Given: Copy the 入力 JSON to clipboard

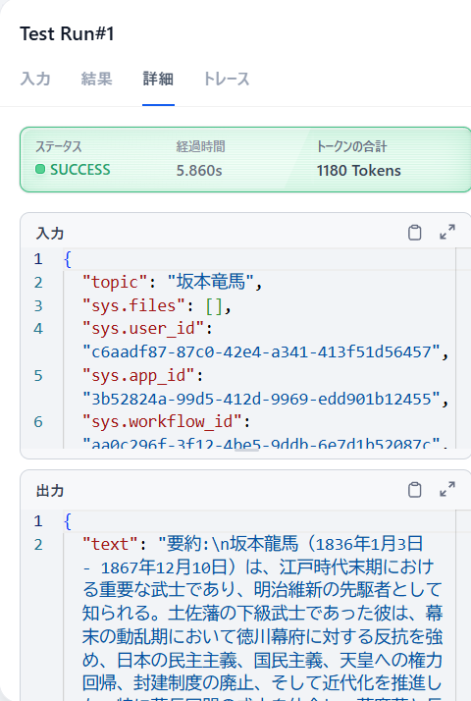Looking at the screenshot, I should tap(414, 233).
